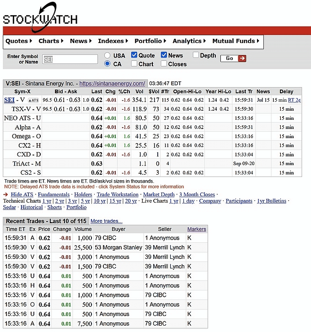This screenshot has width=311, height=332.
Task: Enable the Chart checkbox
Action: (134, 64)
